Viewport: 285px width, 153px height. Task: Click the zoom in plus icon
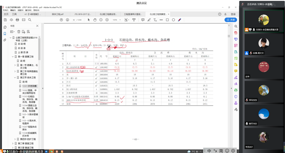[x=107, y=20]
